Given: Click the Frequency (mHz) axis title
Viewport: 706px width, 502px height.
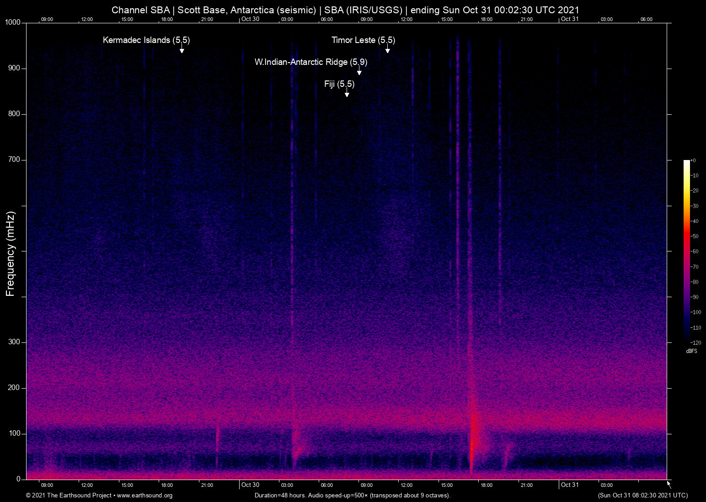Looking at the screenshot, I should (x=11, y=254).
